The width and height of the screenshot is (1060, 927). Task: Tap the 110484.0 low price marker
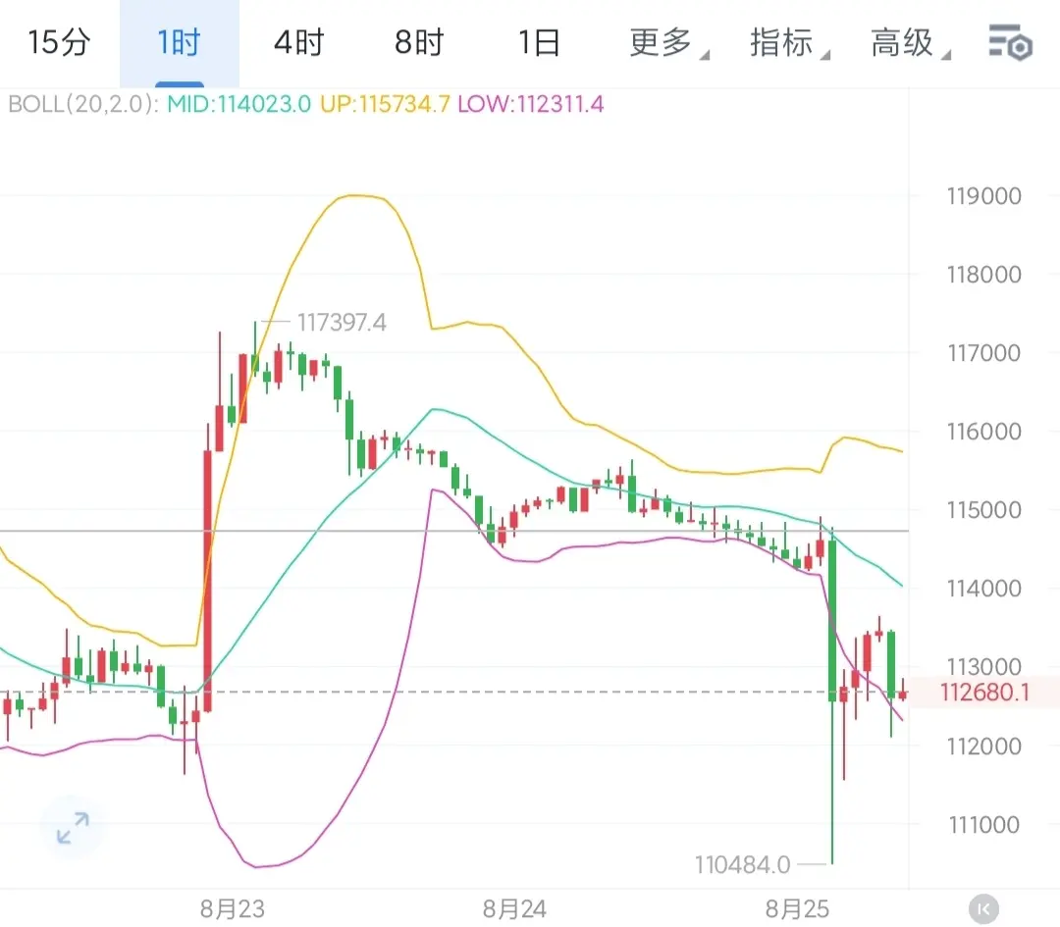click(x=742, y=865)
